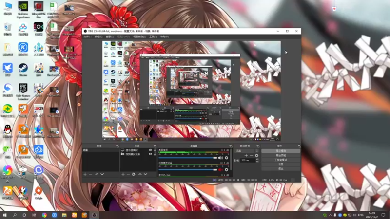Open the Edit menu in OBS
Screen dimensions: 390x219
click(98, 36)
